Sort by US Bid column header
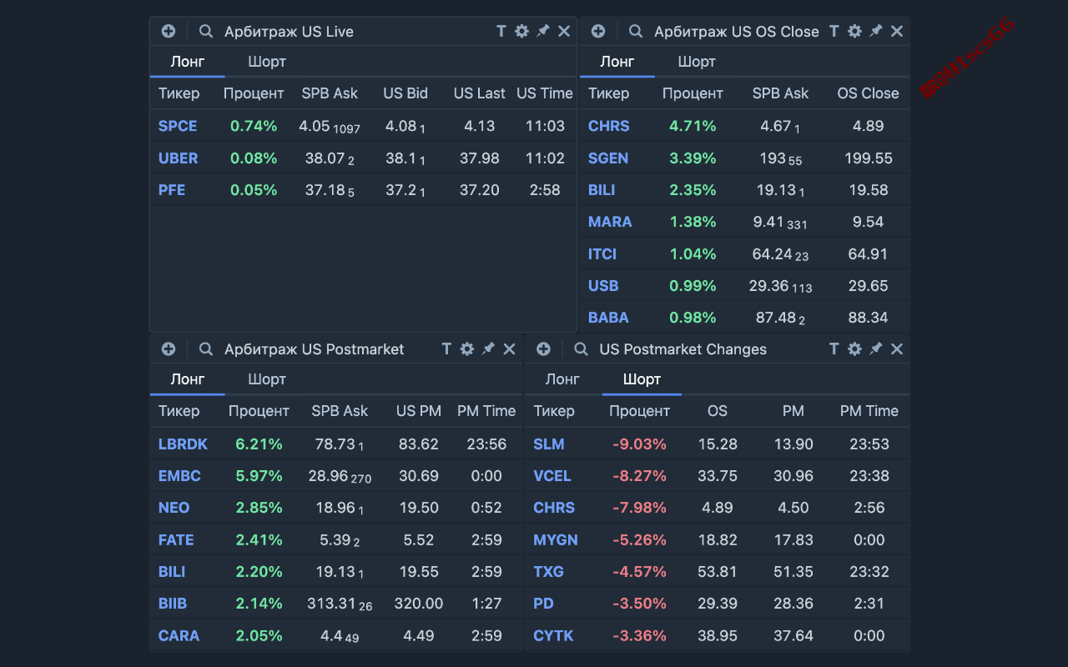 coord(406,93)
